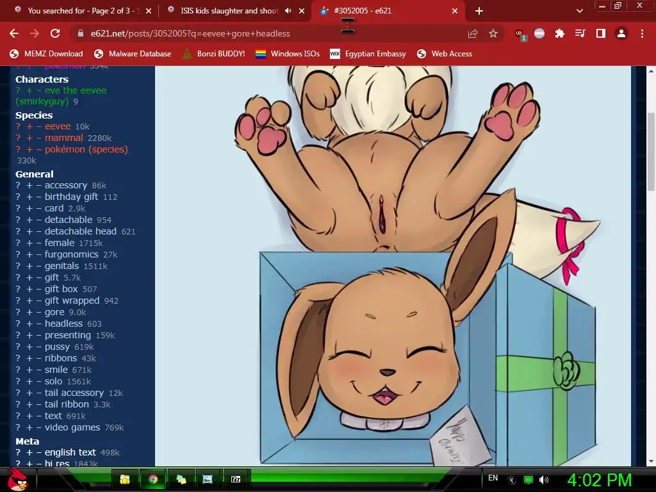Click the speaker volume tray icon
Viewport: 656px width, 492px height.
coord(543,480)
